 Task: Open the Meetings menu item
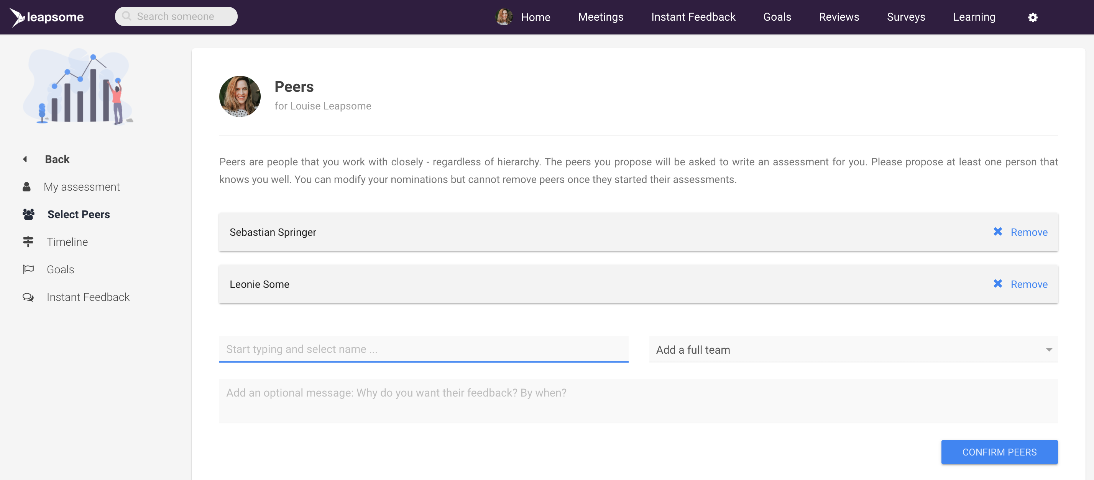[601, 17]
